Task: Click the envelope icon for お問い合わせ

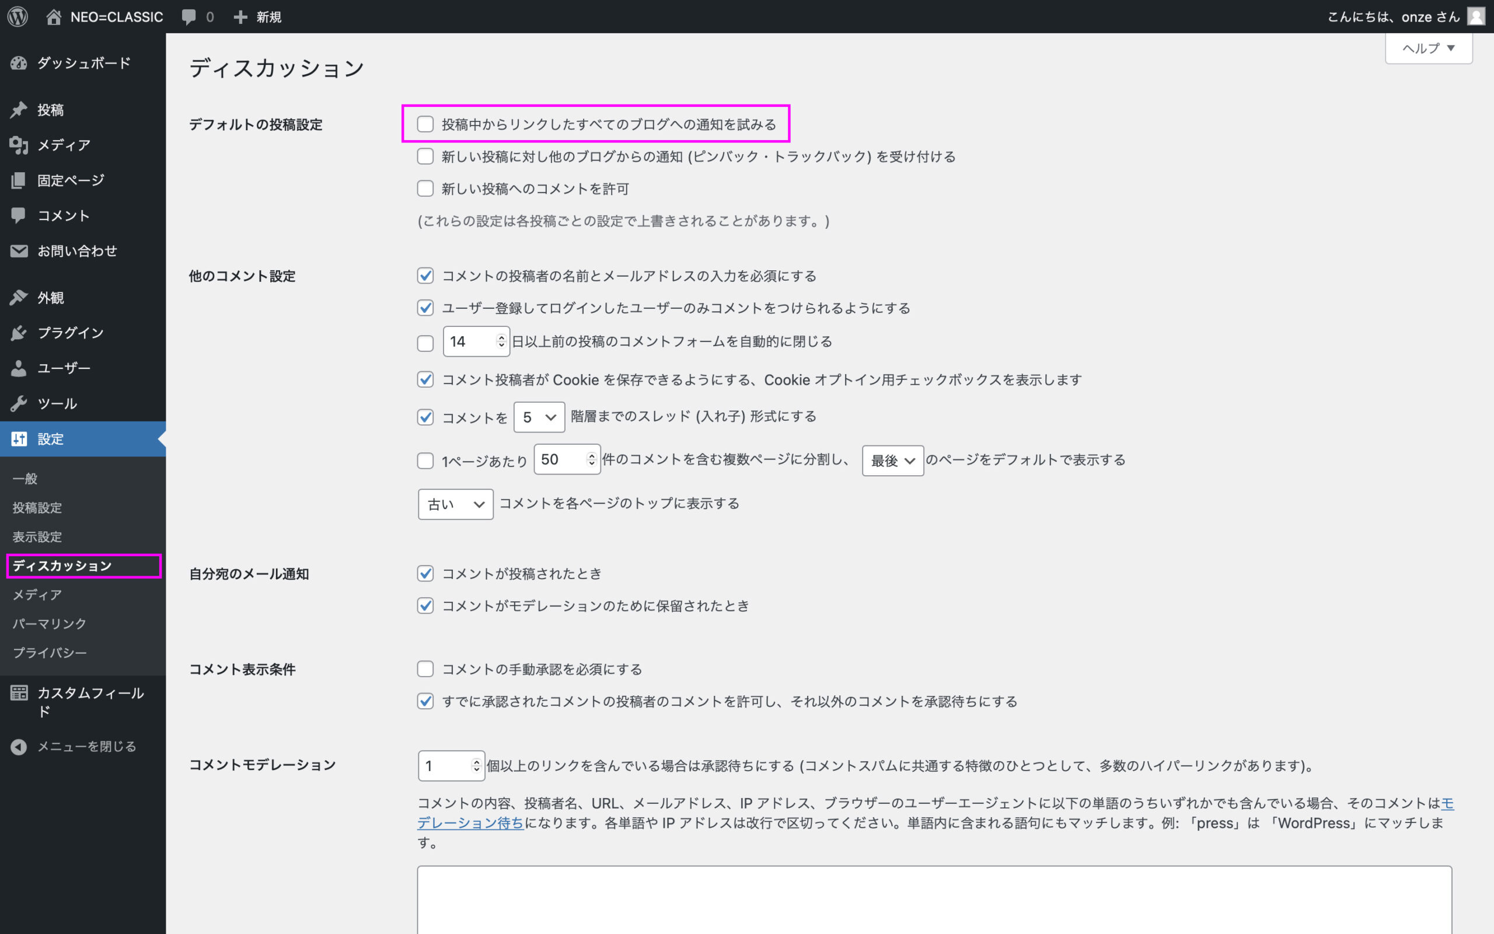Action: (x=19, y=251)
